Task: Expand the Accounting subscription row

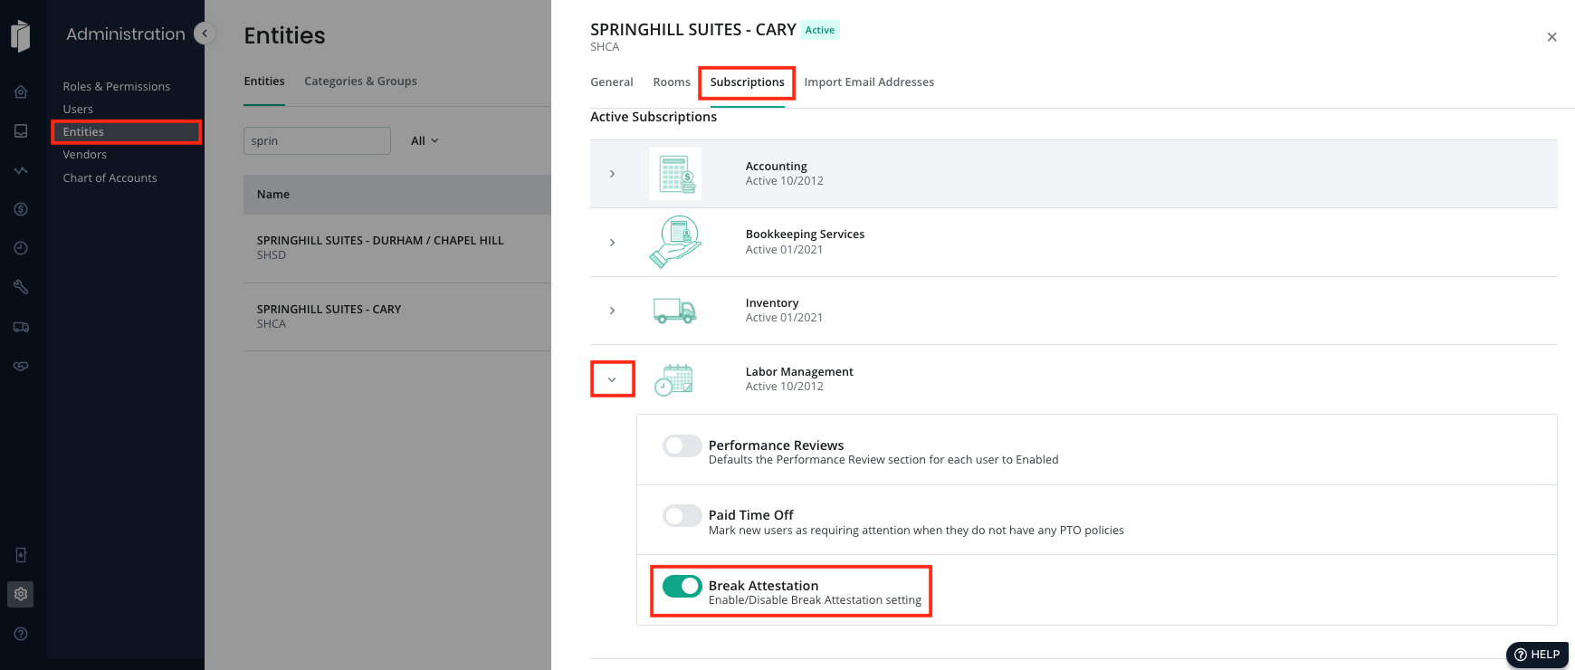Action: pyautogui.click(x=613, y=174)
